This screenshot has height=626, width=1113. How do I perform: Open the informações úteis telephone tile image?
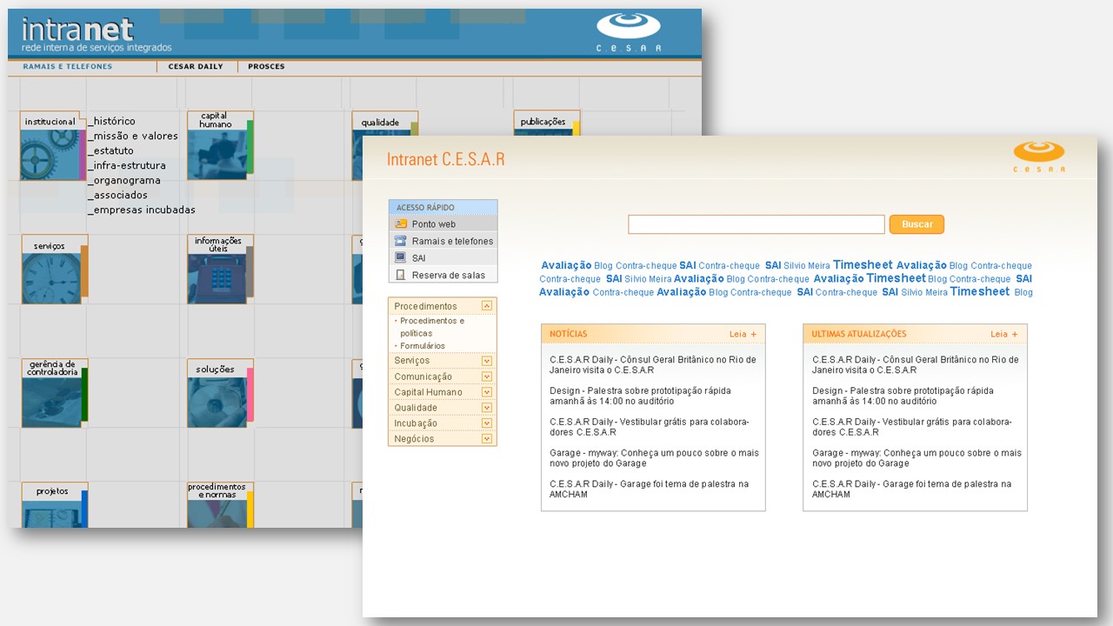point(217,278)
